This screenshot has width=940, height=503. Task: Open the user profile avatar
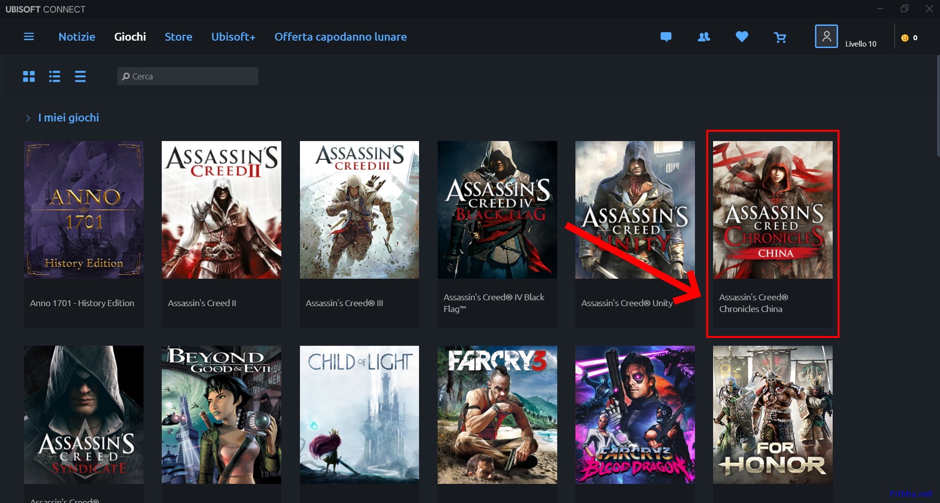(x=826, y=36)
